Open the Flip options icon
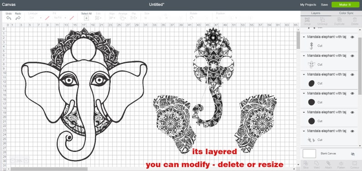The height and width of the screenshot is (171, 362). (x=134, y=18)
